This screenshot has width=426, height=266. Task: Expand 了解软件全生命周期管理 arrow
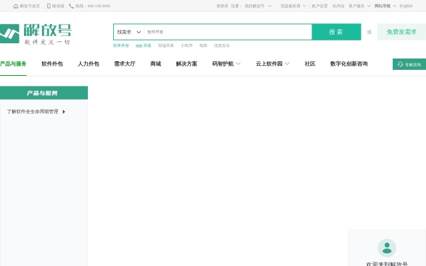pyautogui.click(x=64, y=112)
